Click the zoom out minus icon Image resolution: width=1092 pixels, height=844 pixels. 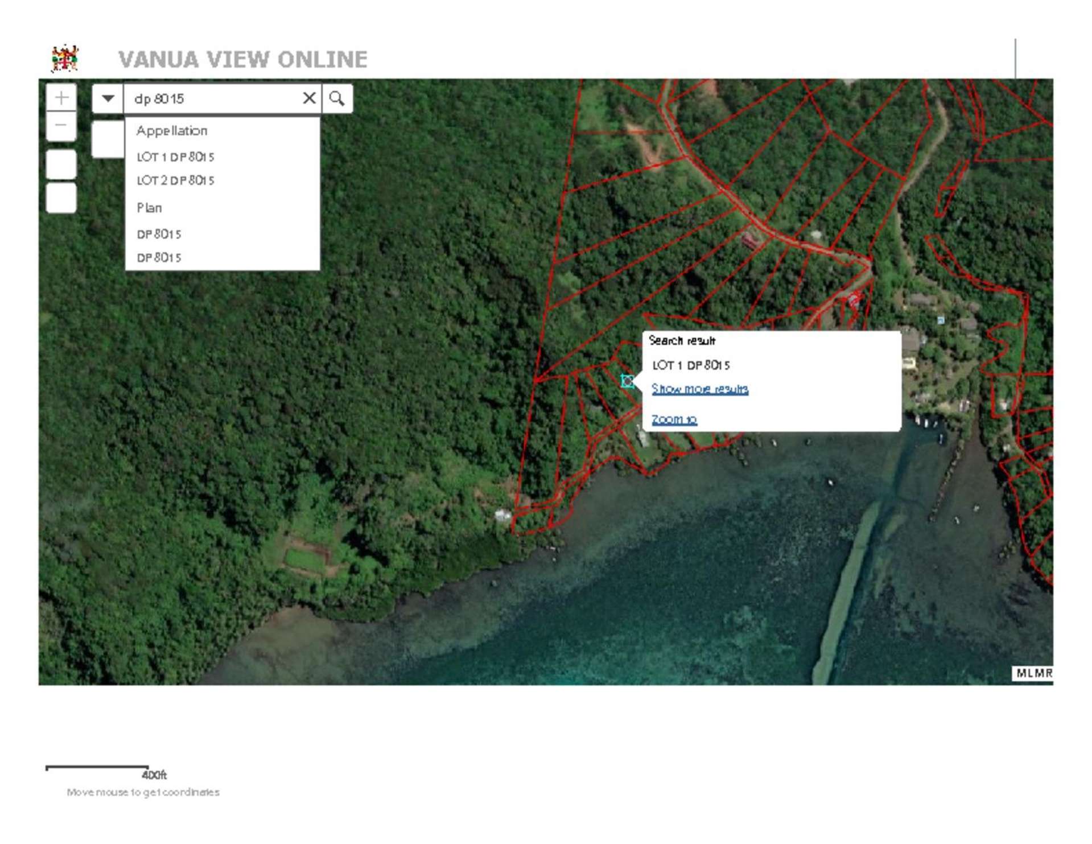(x=61, y=126)
